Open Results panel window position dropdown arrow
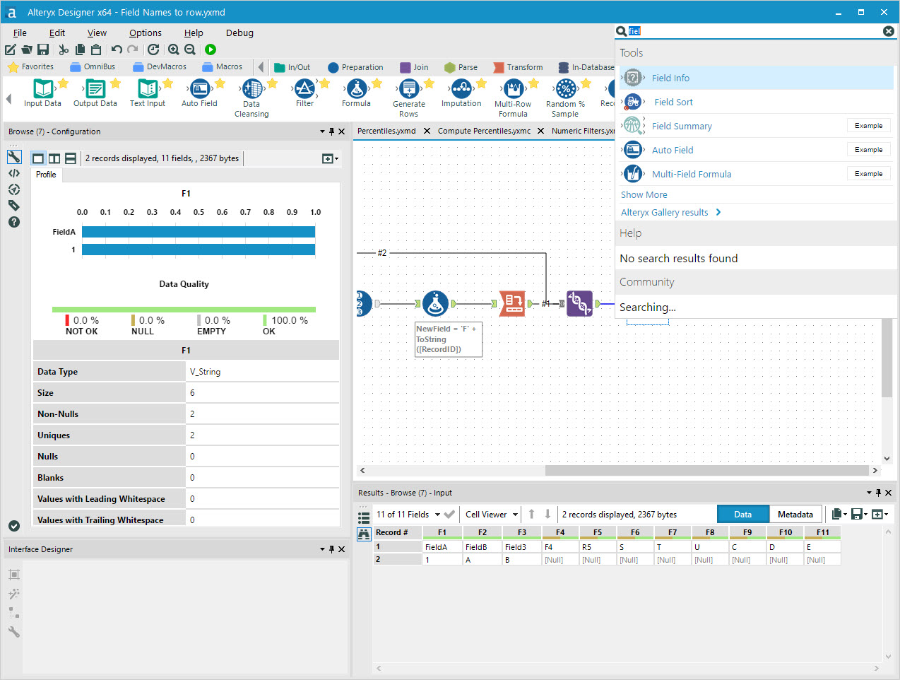 pos(870,493)
